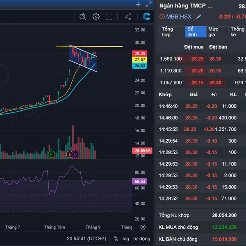
Task: Click the Tháng 9 label on time axis
Action: coord(93,227)
